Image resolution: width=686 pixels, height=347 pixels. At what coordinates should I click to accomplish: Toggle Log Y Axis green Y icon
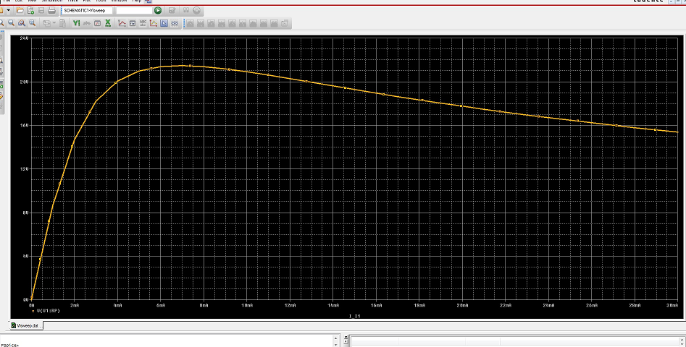pos(77,23)
